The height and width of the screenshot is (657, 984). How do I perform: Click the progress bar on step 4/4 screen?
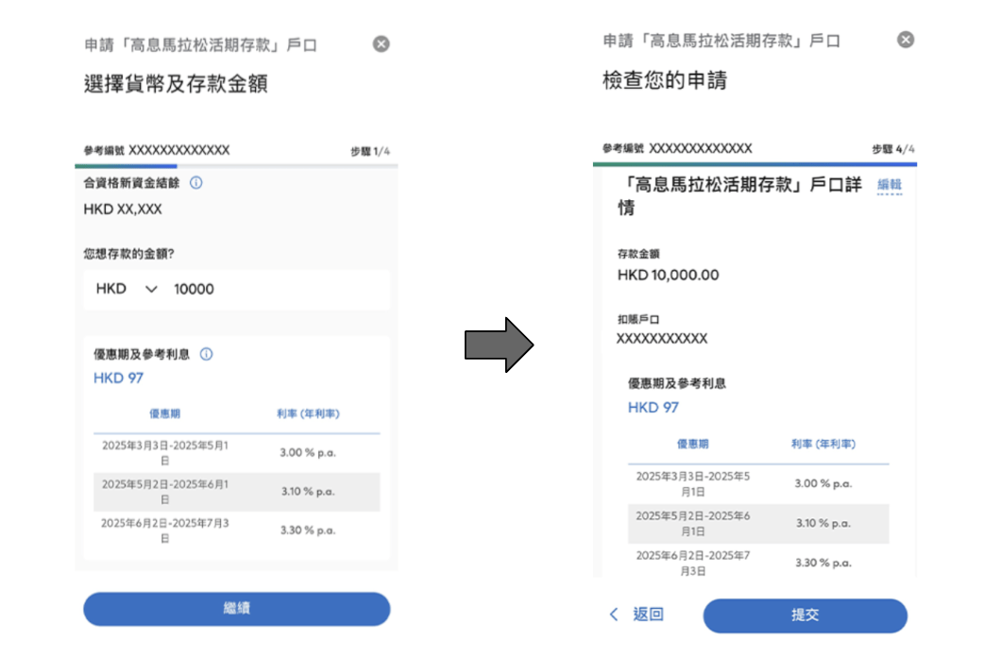coord(755,164)
